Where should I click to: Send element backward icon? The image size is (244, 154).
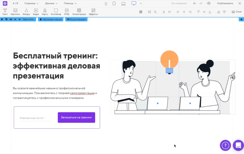224,12
